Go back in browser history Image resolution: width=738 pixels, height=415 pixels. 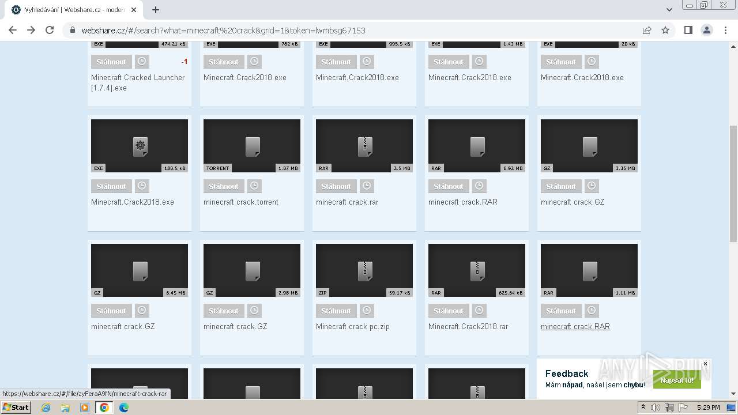[13, 30]
